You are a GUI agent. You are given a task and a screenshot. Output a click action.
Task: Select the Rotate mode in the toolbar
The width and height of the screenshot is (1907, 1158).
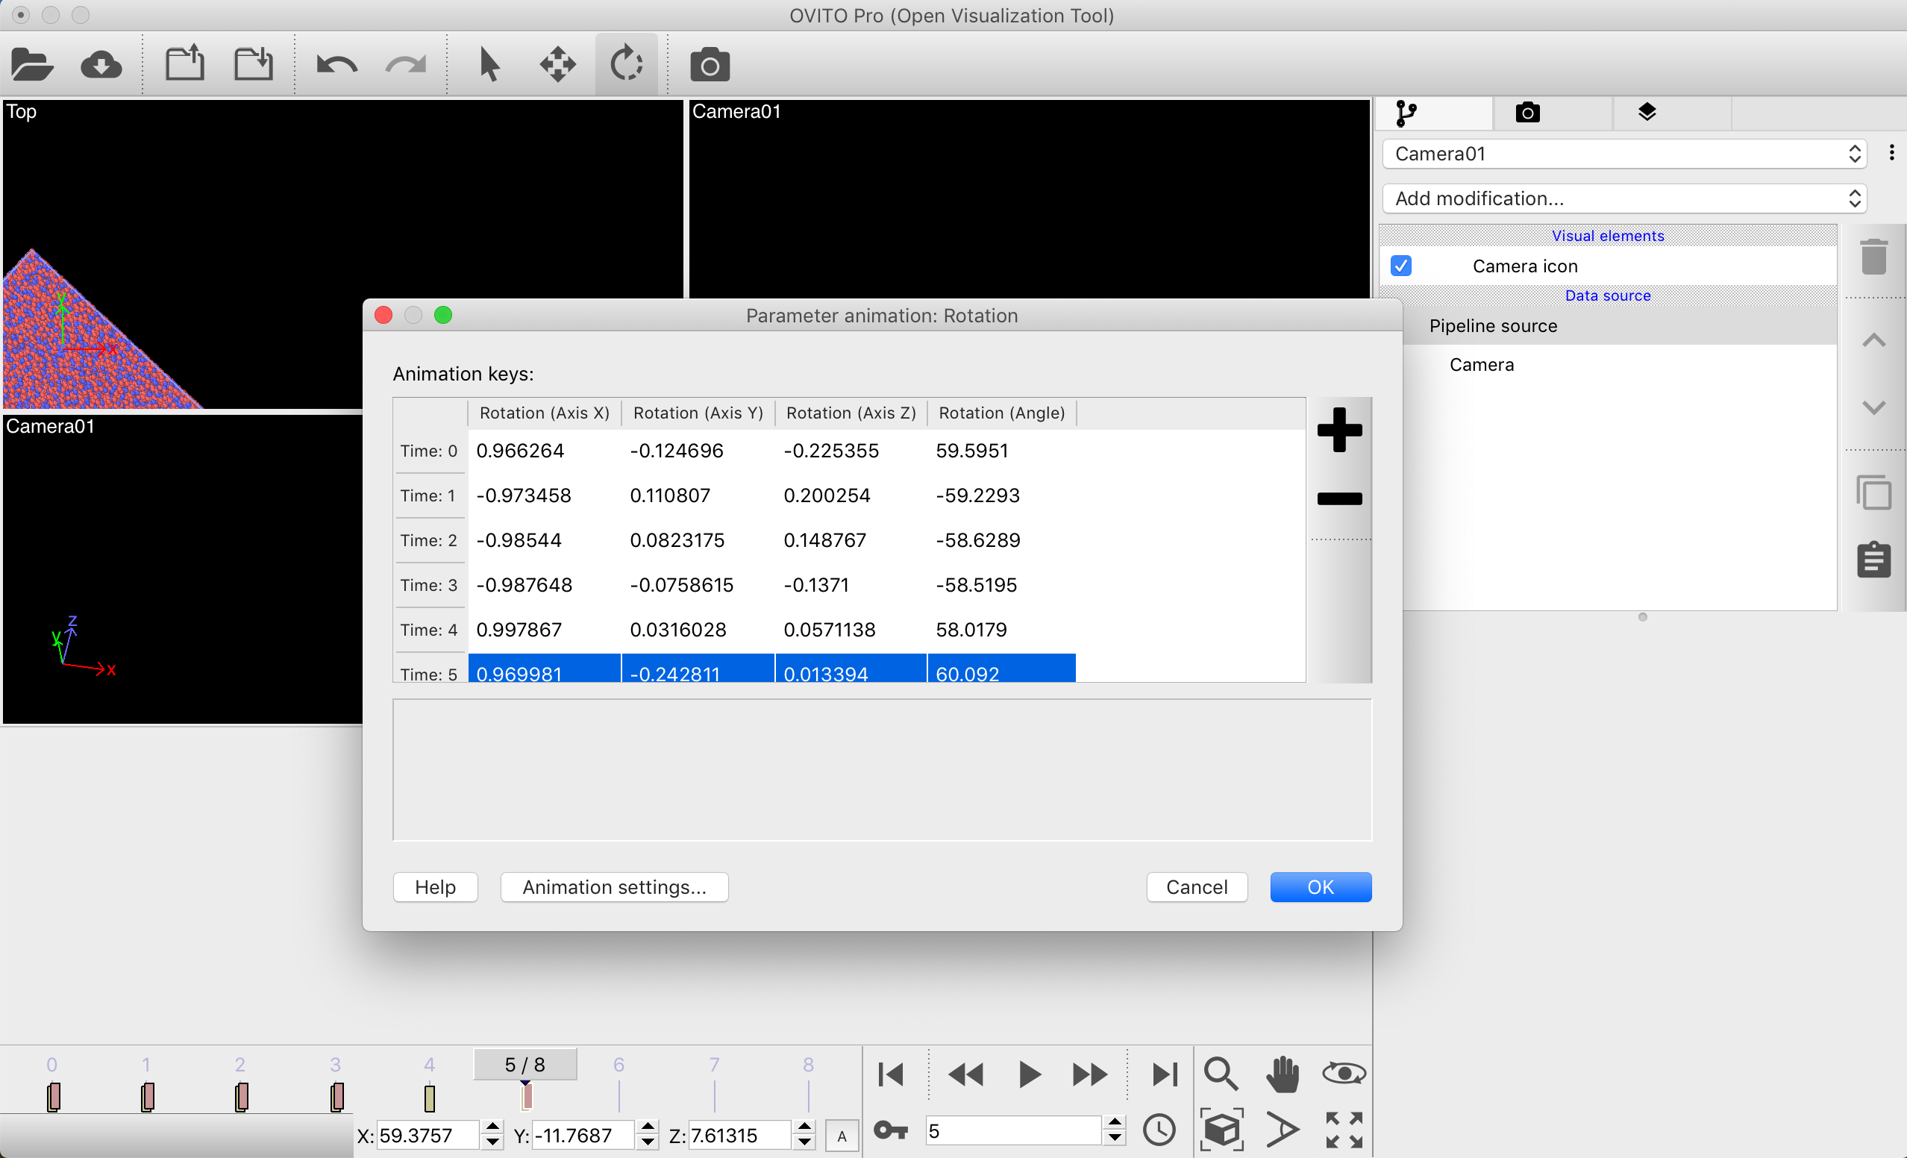click(x=625, y=63)
